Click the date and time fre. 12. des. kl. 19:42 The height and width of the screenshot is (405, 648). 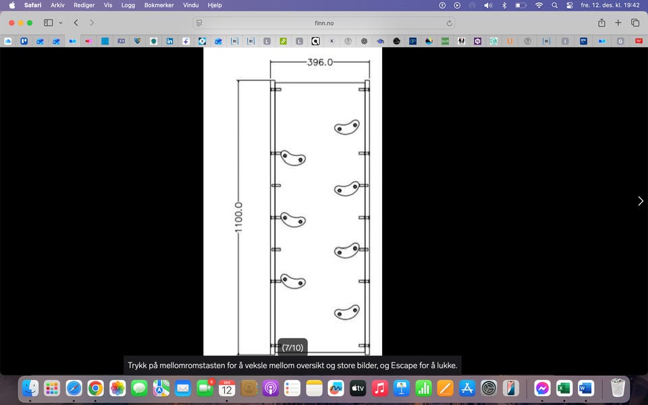point(610,5)
